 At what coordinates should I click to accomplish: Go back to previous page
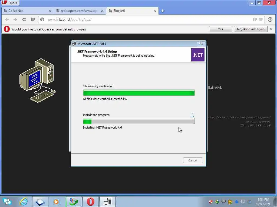7,19
